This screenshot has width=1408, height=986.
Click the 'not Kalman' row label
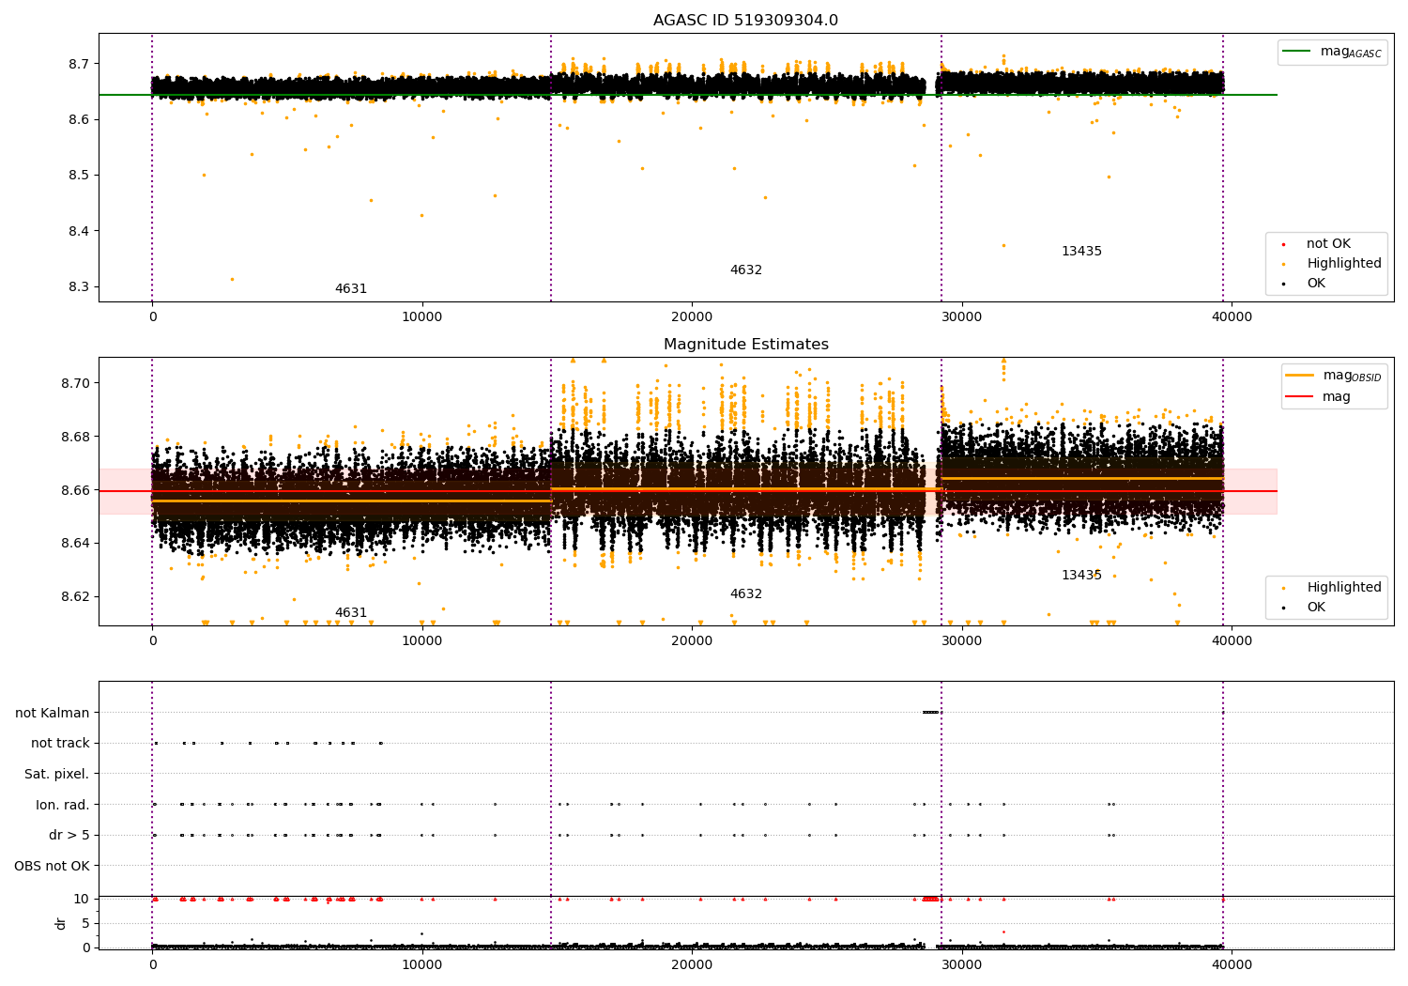point(53,713)
